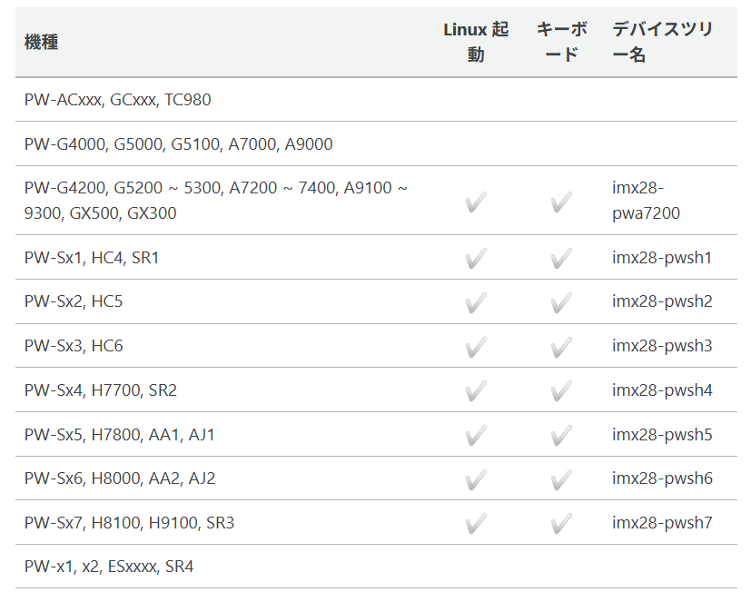Click the Linux boot checkmark for PW-G4200 row
This screenshot has height=592, width=751.
476,202
